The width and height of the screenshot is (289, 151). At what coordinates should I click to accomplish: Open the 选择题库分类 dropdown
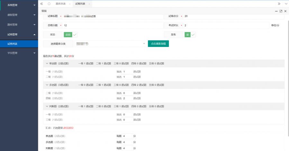coord(110,44)
